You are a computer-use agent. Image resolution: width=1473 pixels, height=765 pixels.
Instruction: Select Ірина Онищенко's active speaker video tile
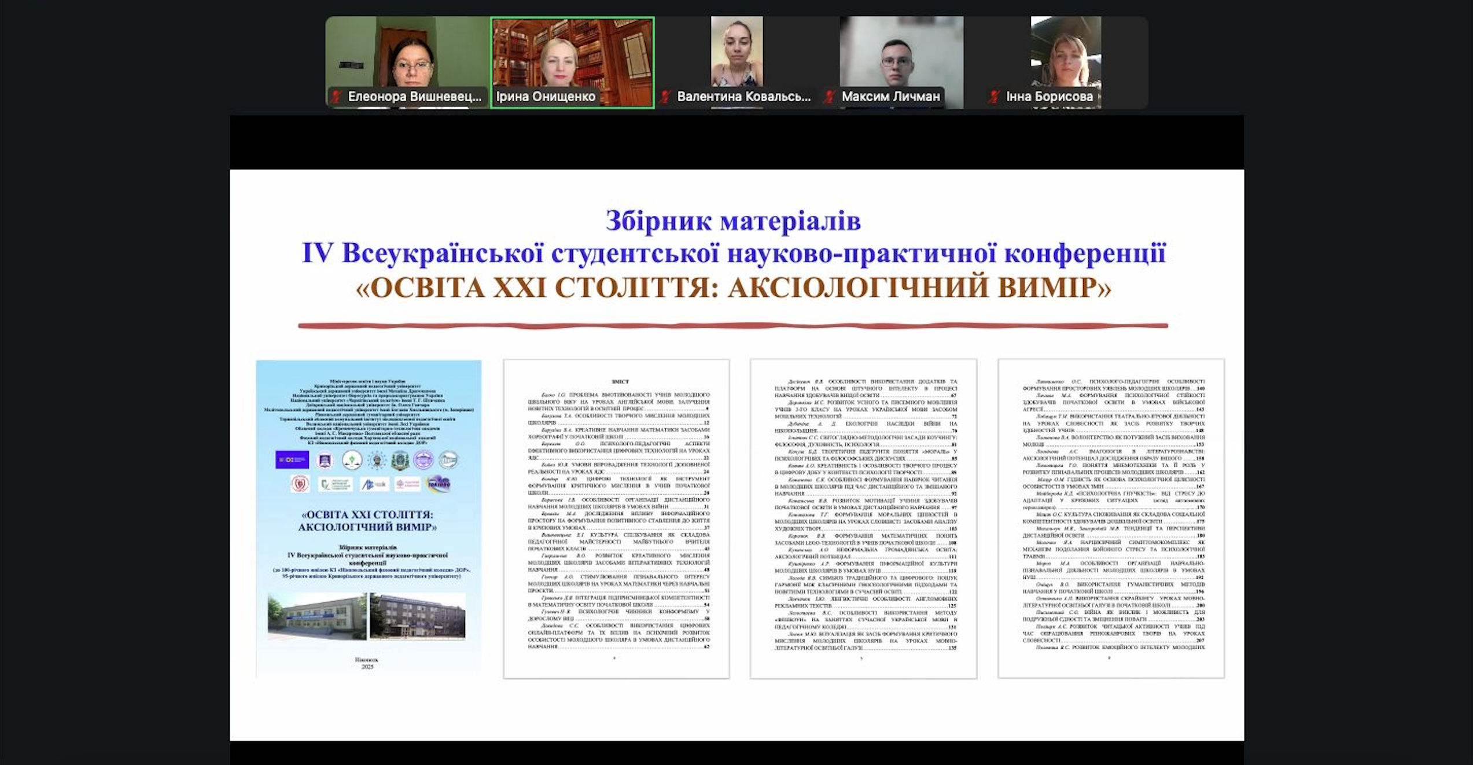572,58
